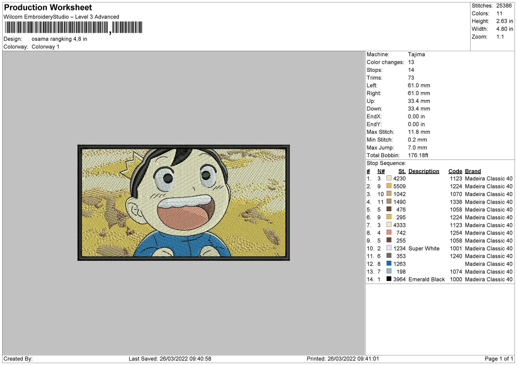The width and height of the screenshot is (517, 365).
Task: Select the blue swatch in stop 12 row
Action: tap(389, 264)
